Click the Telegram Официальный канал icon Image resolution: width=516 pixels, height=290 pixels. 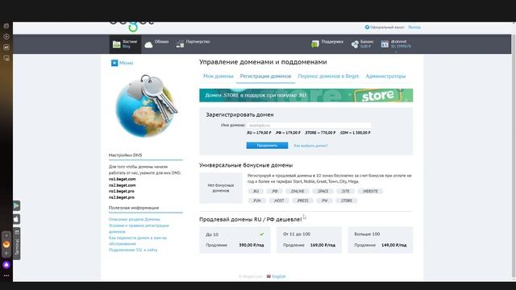click(x=367, y=27)
